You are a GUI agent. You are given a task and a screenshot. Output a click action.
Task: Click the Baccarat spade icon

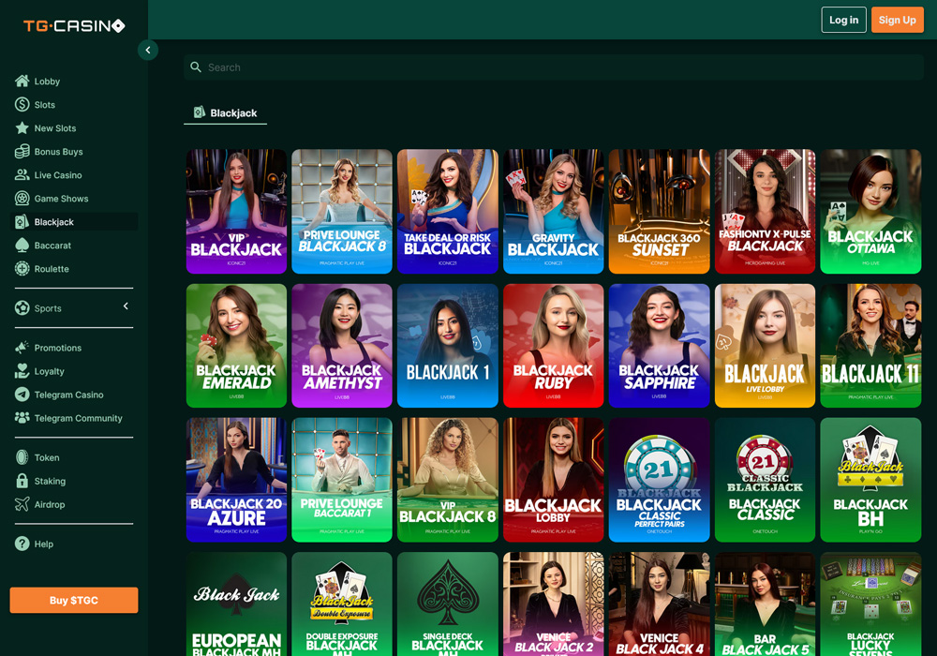click(22, 245)
